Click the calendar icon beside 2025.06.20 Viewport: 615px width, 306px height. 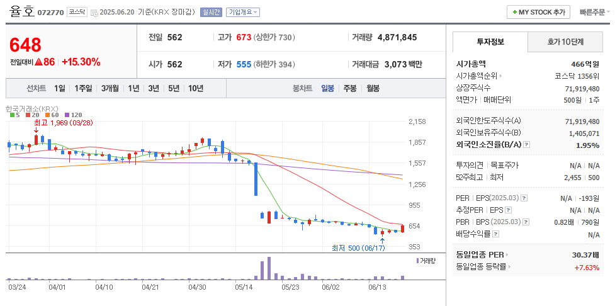pos(94,13)
